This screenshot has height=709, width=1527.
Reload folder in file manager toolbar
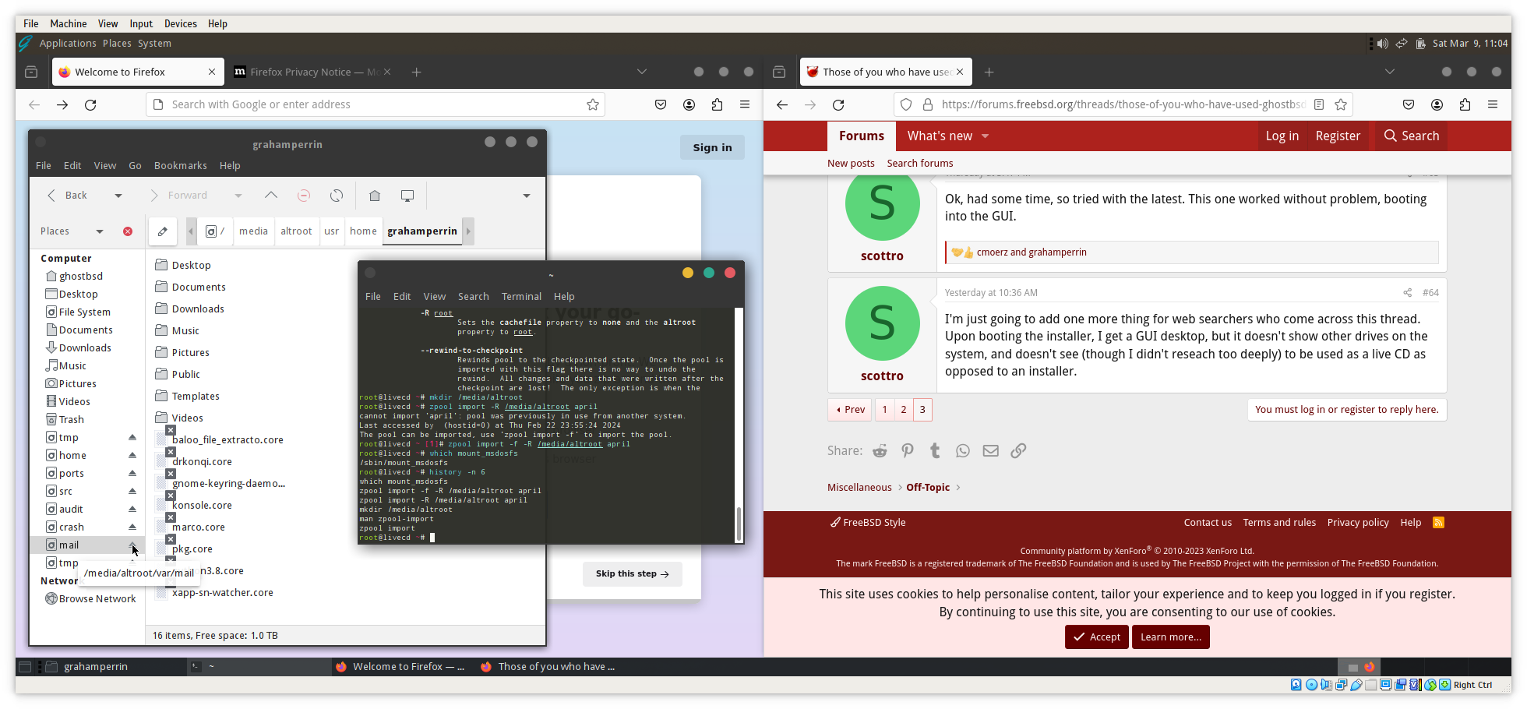(337, 196)
